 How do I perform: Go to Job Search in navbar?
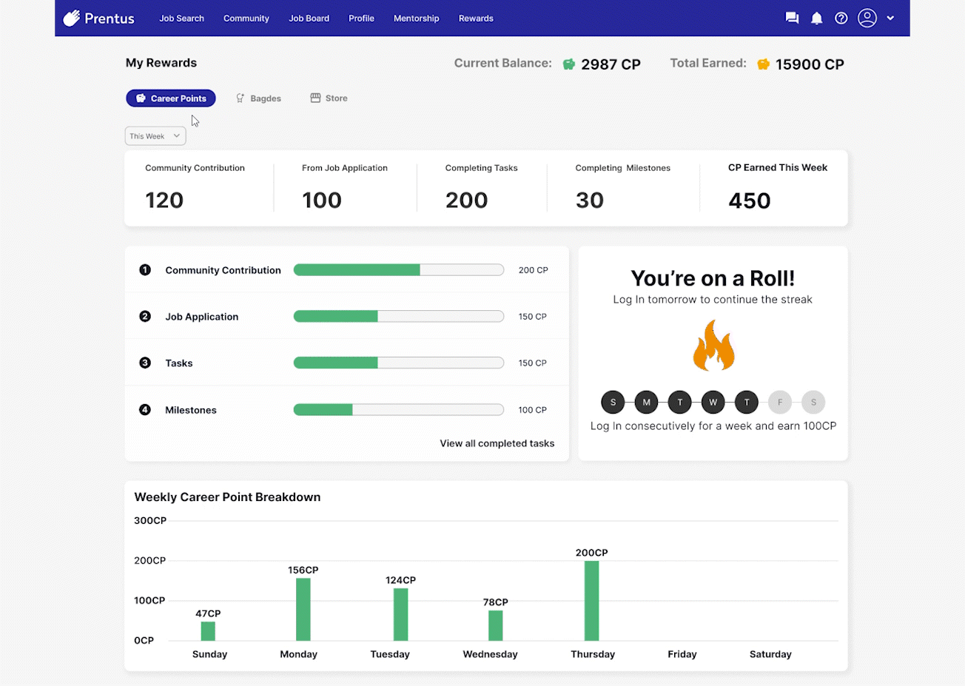pos(181,19)
